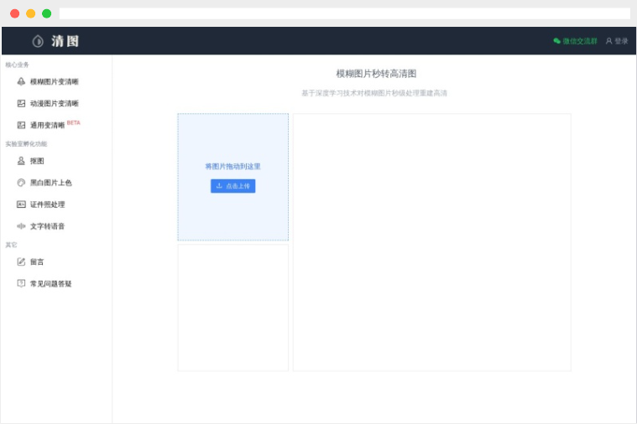Click the 实验室孵化功能 section label

[26, 143]
